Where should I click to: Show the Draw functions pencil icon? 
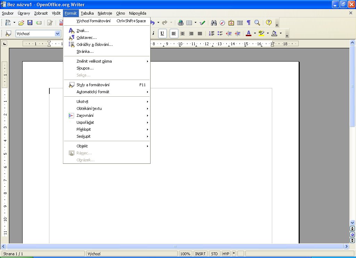202,23
